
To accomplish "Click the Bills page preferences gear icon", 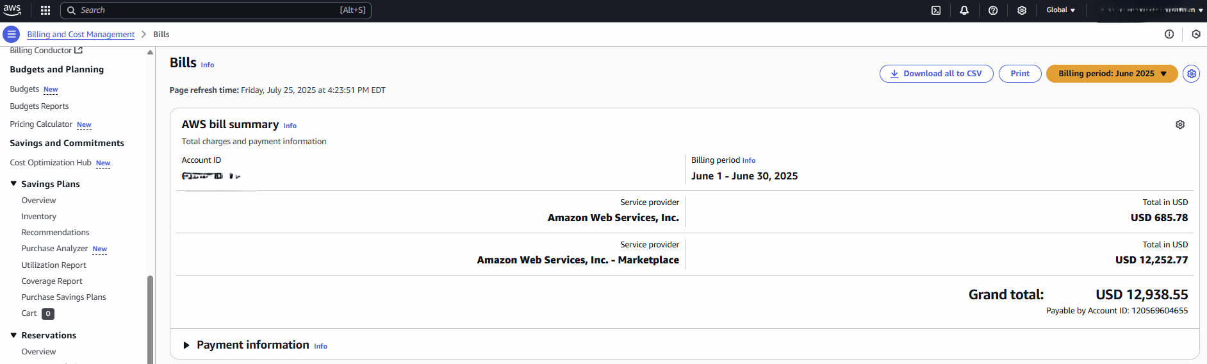I will [1192, 74].
